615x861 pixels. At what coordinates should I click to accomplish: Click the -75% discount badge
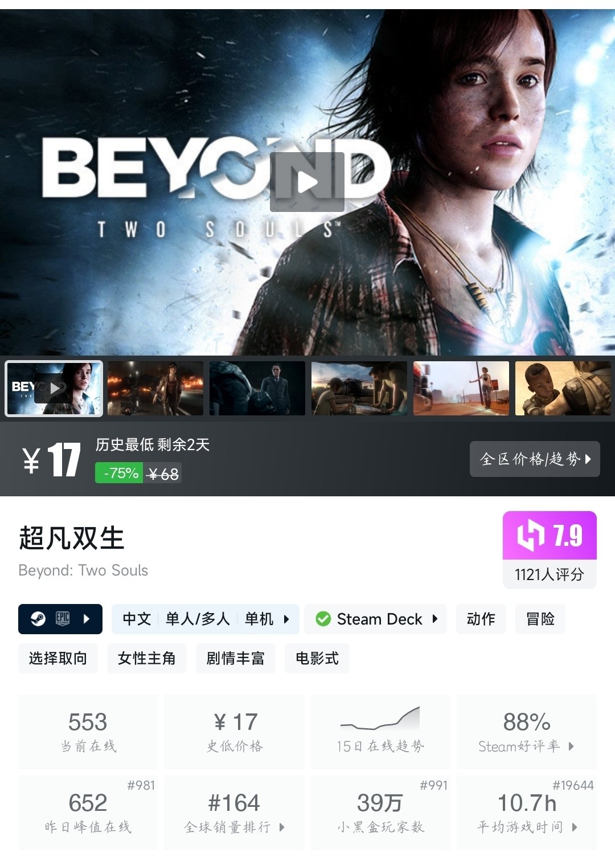tap(119, 473)
